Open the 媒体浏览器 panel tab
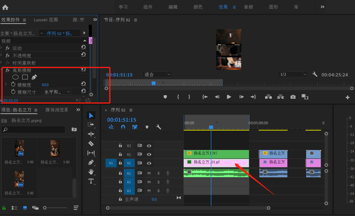Viewport: 355px width, 216px height. coord(57,110)
